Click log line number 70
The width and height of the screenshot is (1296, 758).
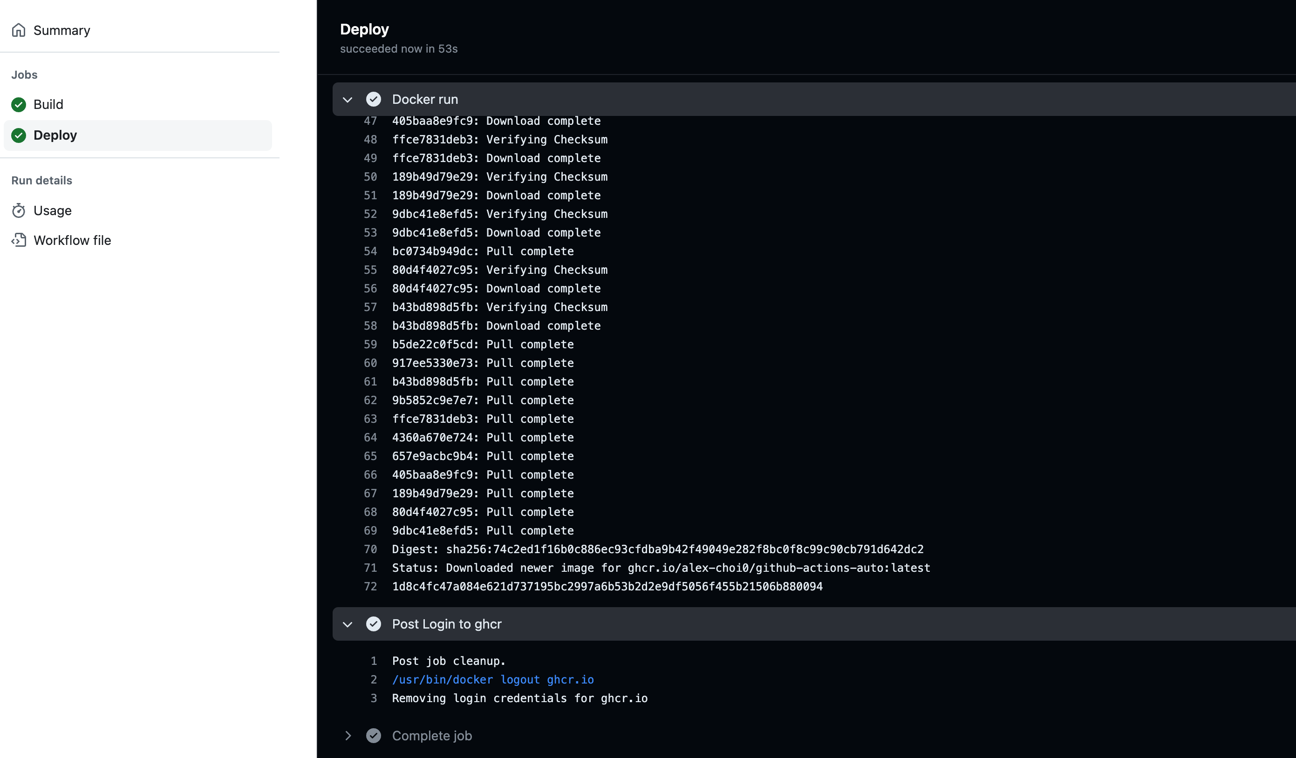point(370,549)
